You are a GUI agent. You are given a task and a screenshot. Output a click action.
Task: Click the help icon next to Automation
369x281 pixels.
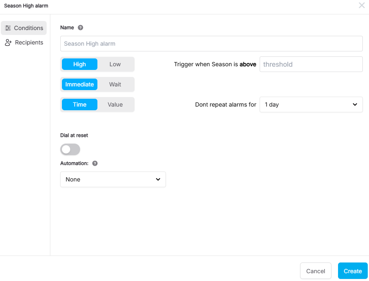(x=95, y=163)
